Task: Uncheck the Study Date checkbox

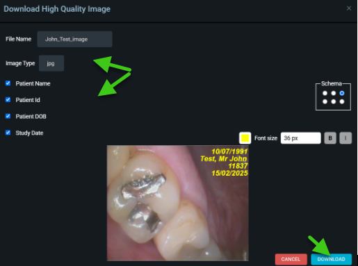Action: pyautogui.click(x=8, y=133)
